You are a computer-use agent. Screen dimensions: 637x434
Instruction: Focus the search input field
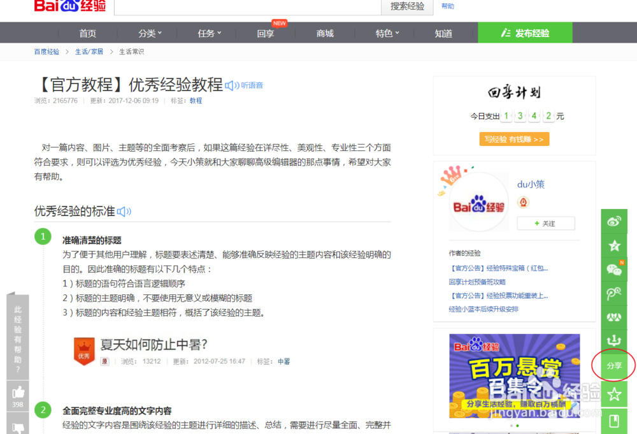pos(248,6)
